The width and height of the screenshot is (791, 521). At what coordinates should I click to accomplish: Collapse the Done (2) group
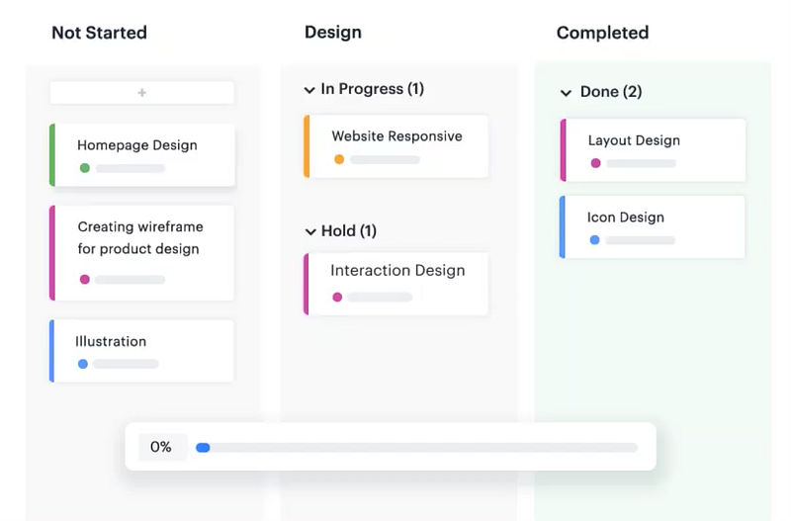[566, 93]
